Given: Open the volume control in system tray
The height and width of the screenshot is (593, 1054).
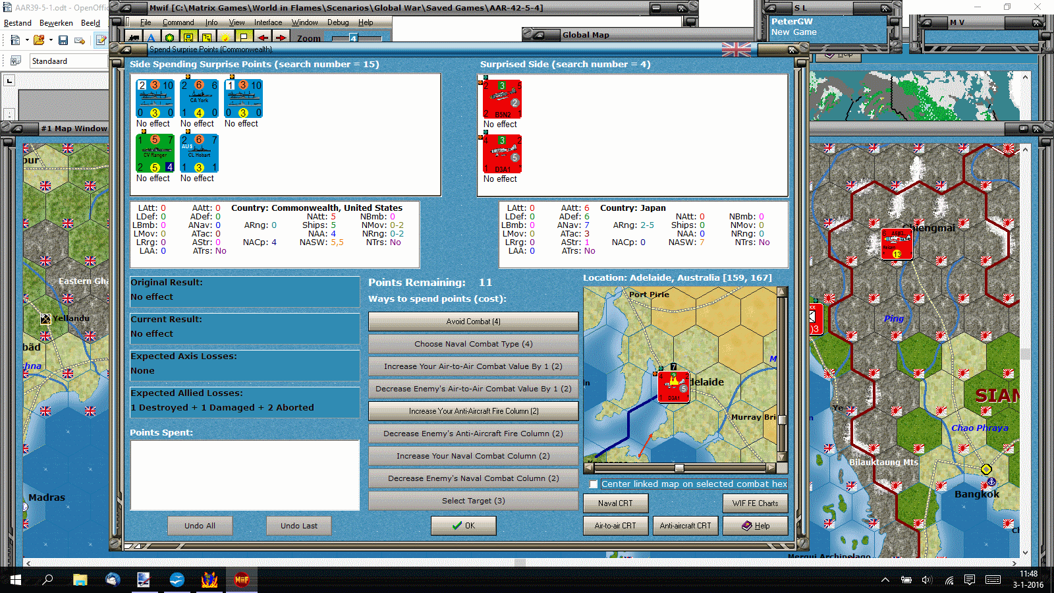Looking at the screenshot, I should 927,580.
